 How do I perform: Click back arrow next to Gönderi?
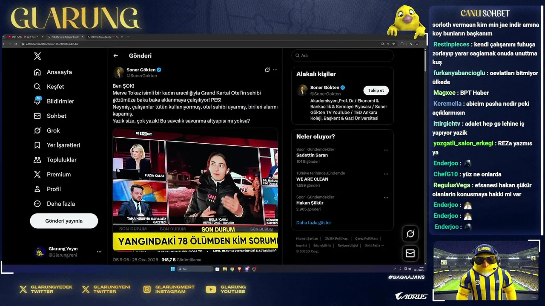pos(115,56)
